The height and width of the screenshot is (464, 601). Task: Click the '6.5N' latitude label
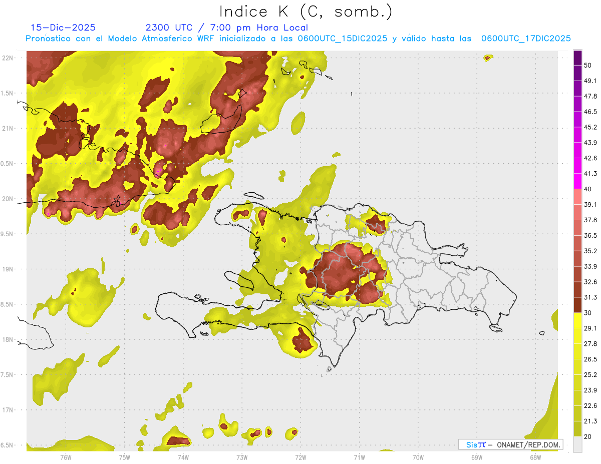point(8,445)
